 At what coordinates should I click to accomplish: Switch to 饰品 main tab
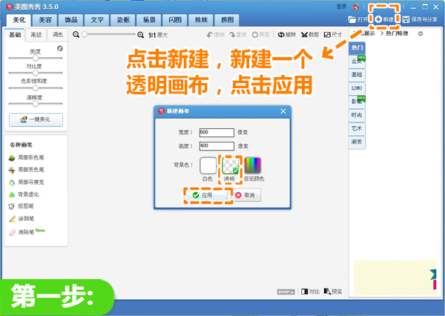pos(71,20)
